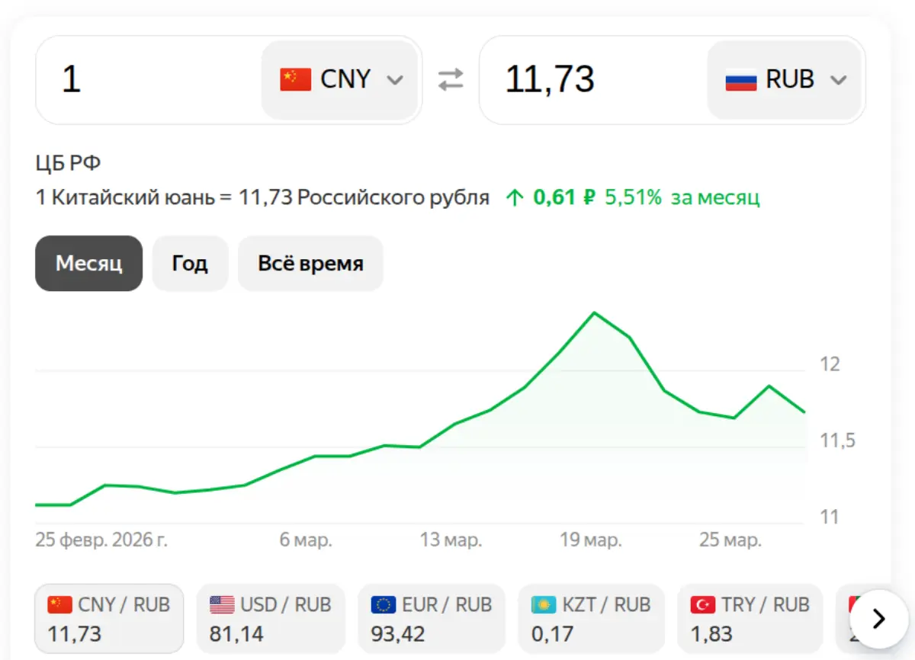
Task: Click the Russian flag icon beside RUB
Action: click(x=740, y=78)
